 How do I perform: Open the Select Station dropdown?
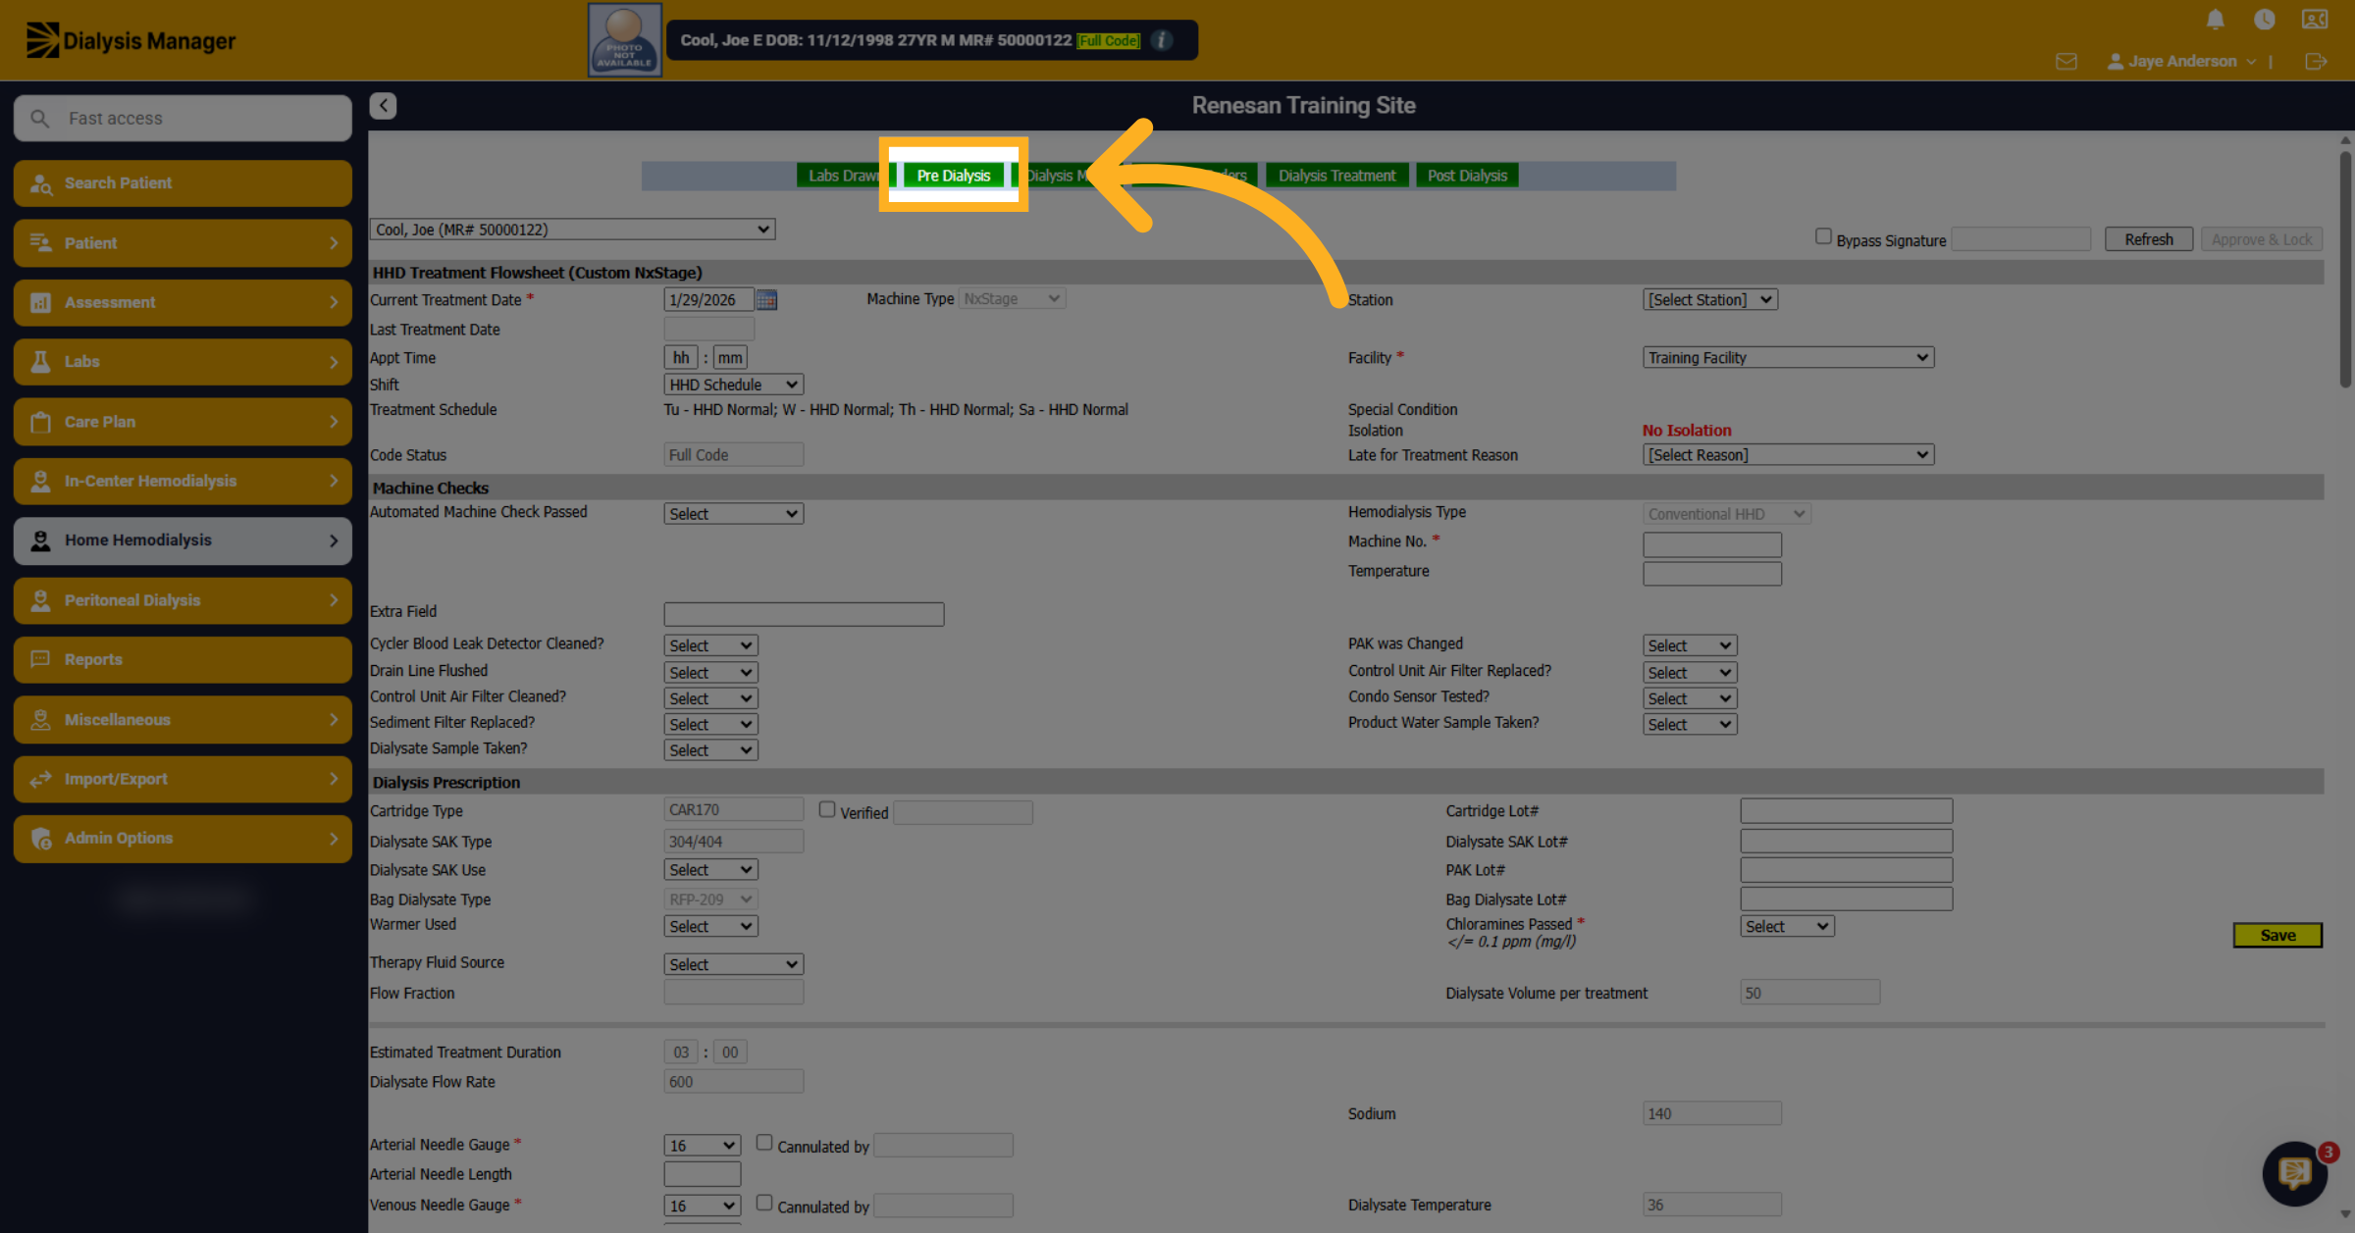[x=1710, y=300]
